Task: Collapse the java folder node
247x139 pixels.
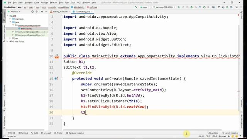Action: [10, 22]
